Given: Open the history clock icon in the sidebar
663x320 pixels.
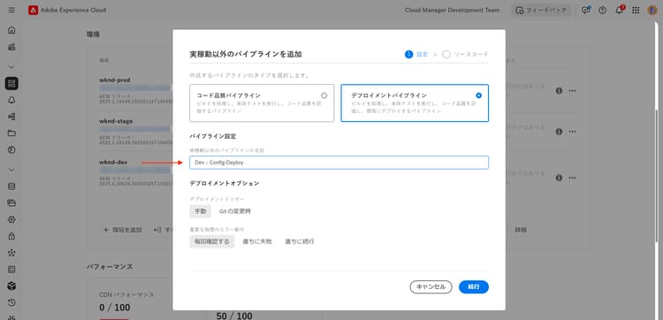Looking at the screenshot, I should coord(11,302).
